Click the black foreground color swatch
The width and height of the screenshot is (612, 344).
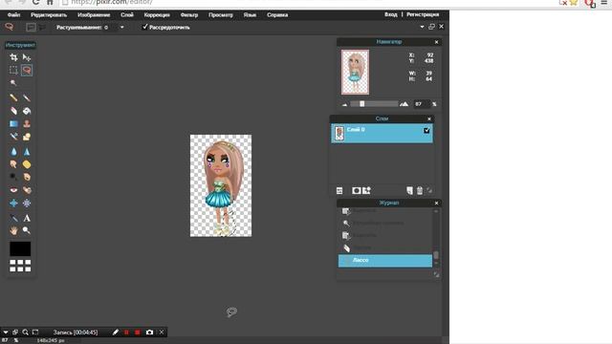pos(20,248)
